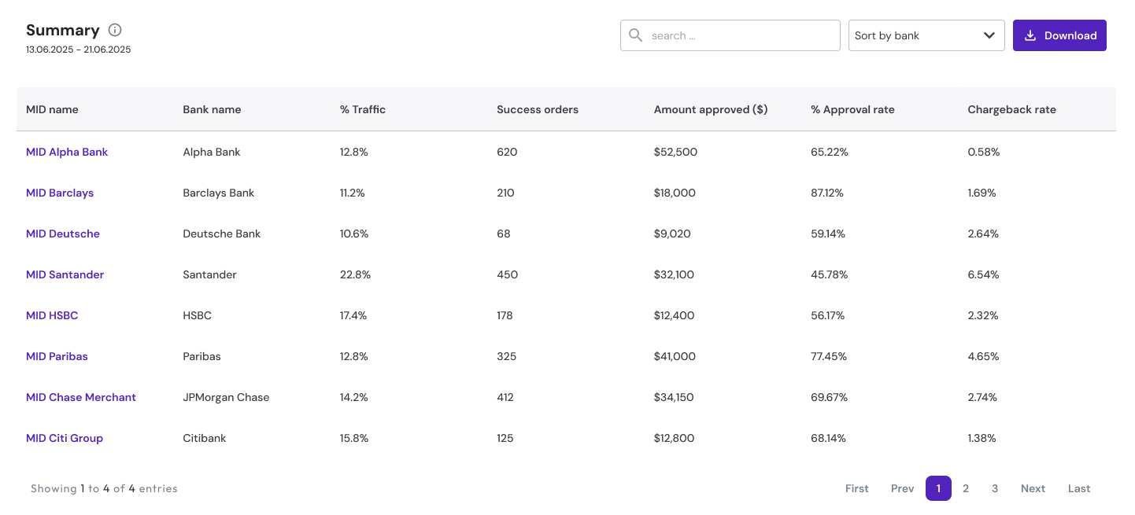Click the Download button
1135x515 pixels.
1059,35
